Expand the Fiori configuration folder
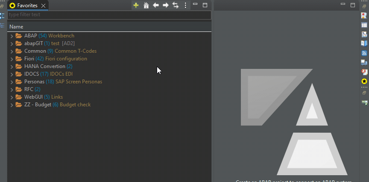 (x=12, y=59)
